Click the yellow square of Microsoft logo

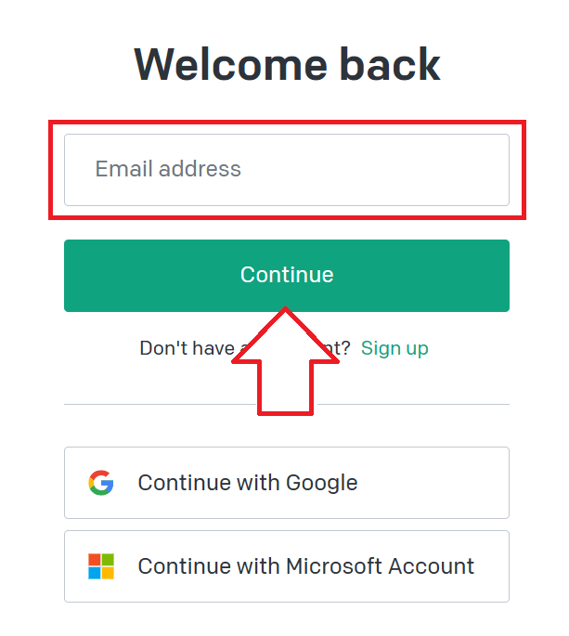pyautogui.click(x=108, y=573)
